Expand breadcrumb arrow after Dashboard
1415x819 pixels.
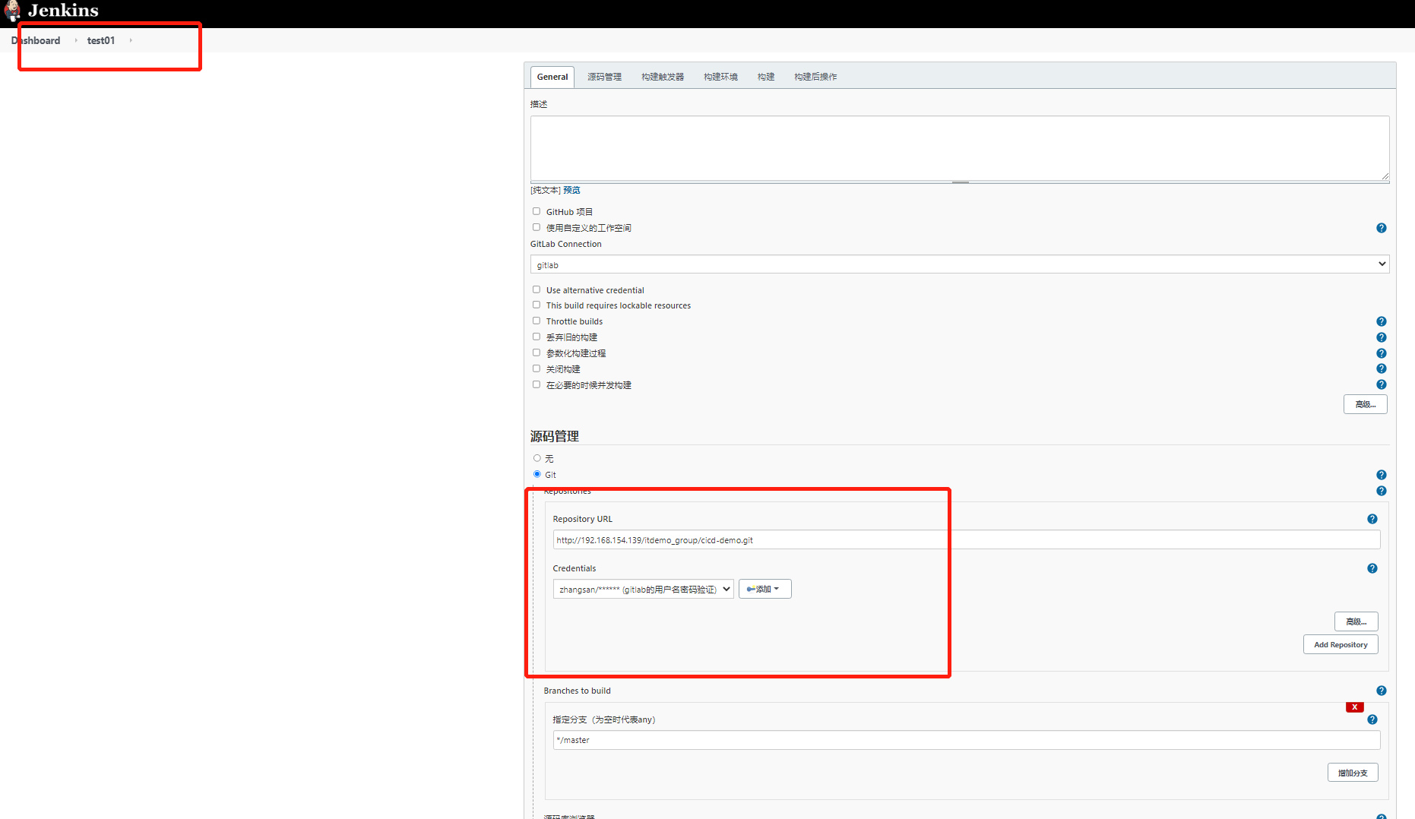coord(76,40)
